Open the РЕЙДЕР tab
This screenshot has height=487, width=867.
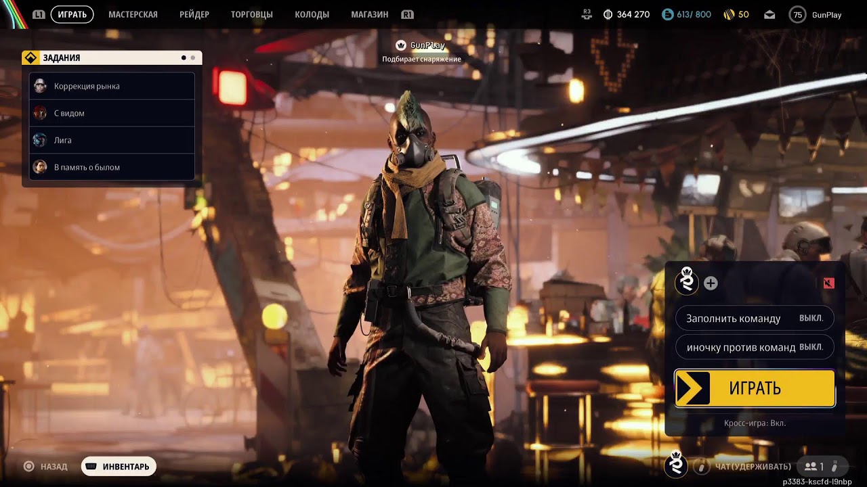[194, 14]
